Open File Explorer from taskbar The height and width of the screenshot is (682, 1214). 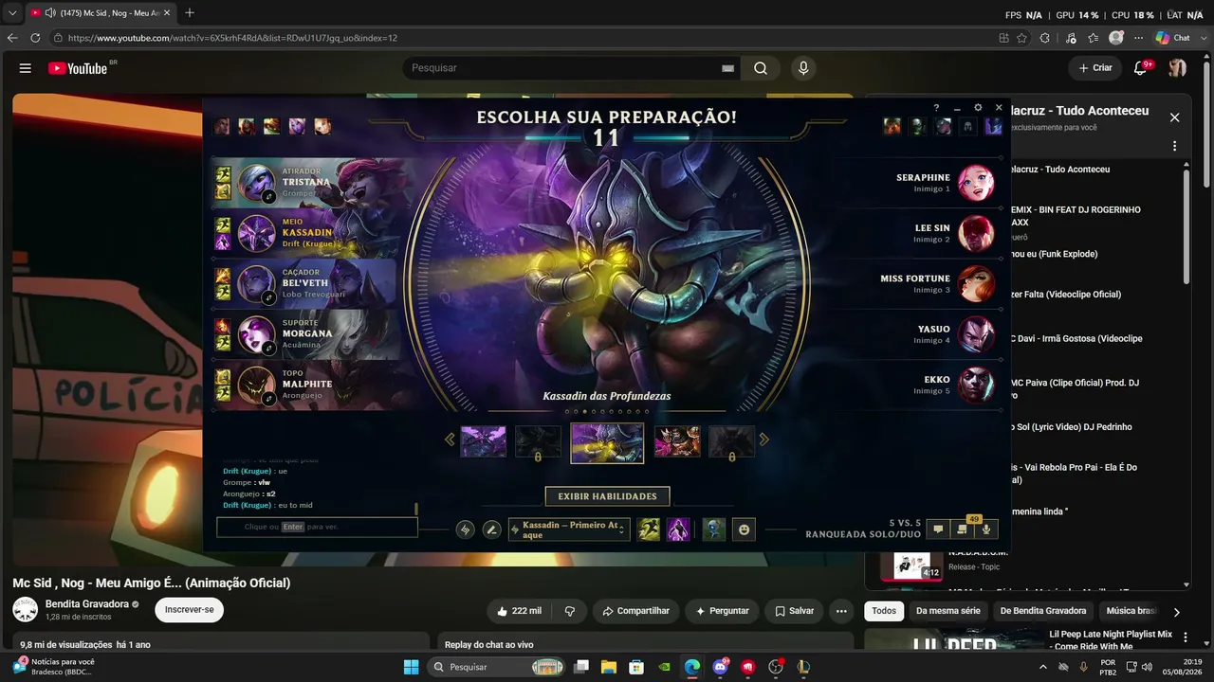(609, 667)
